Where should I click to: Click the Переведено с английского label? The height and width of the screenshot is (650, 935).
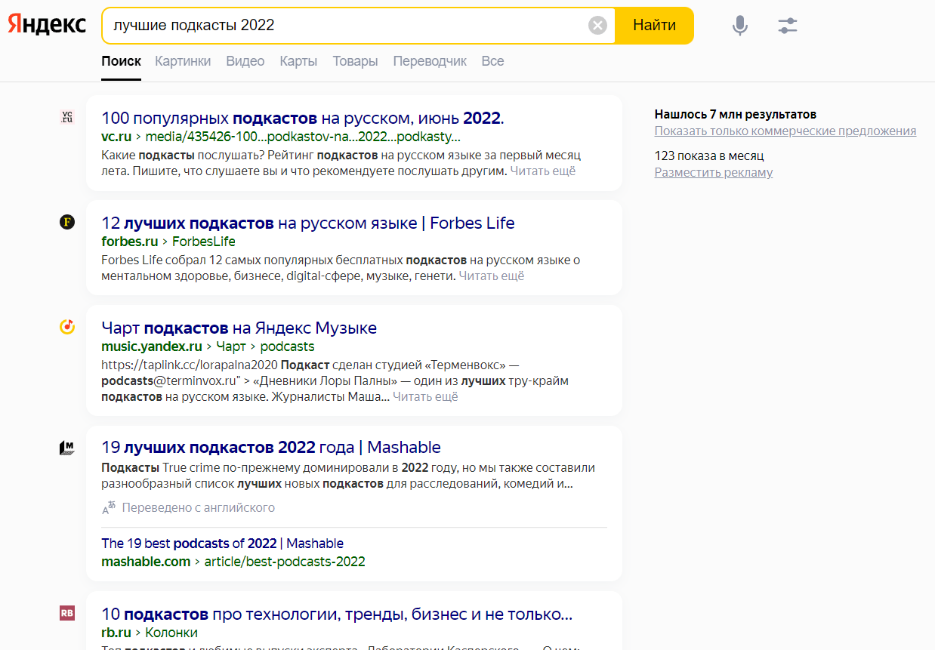click(199, 507)
